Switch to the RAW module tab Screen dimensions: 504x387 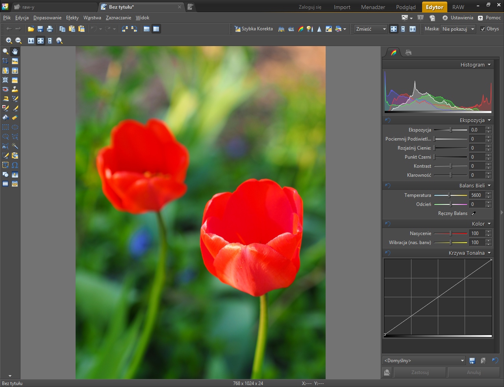click(458, 7)
